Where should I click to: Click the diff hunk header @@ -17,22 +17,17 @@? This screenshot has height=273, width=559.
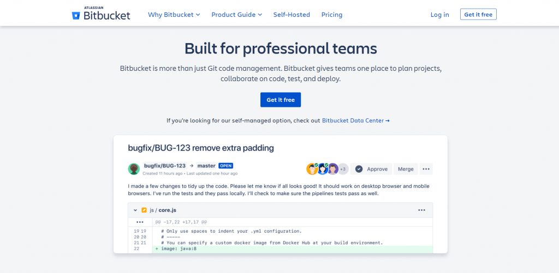click(181, 222)
